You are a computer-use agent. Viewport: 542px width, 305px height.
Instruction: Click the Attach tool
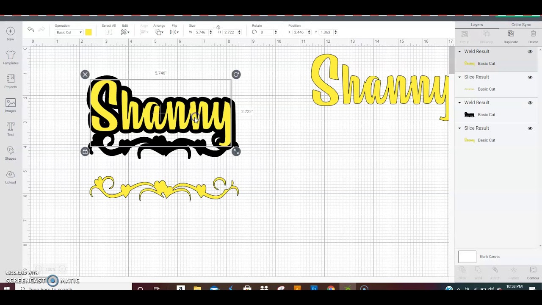point(495,272)
